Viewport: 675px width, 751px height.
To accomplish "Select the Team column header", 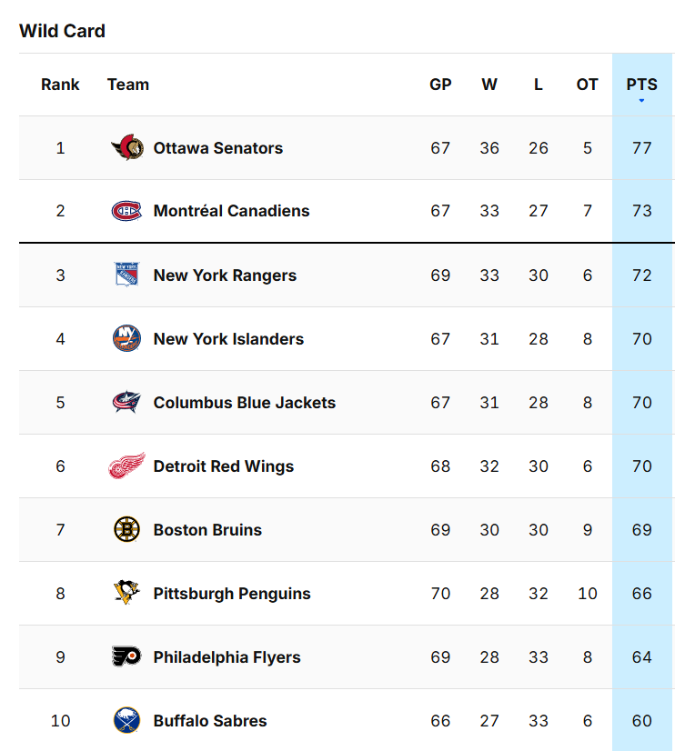I will (128, 85).
